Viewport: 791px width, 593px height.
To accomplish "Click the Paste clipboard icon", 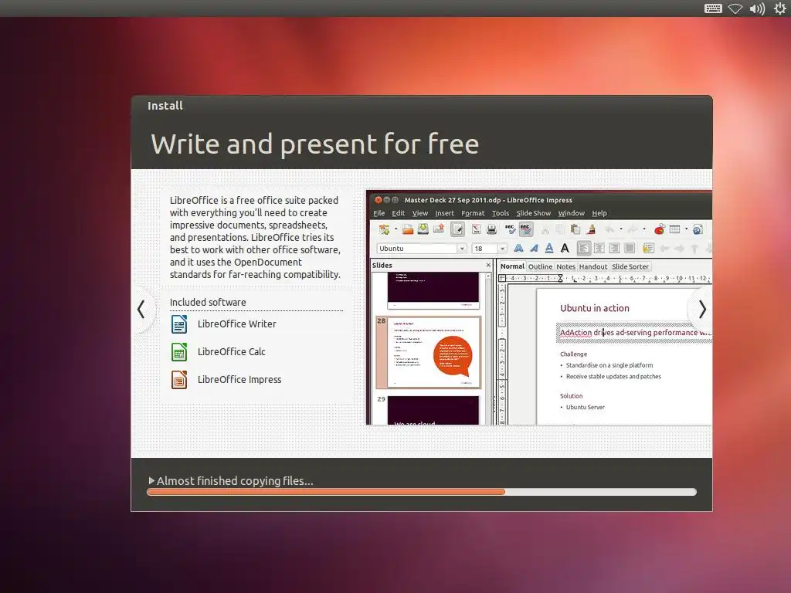I will (575, 229).
